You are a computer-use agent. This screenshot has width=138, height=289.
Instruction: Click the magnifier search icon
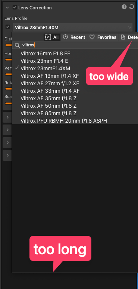17,45
